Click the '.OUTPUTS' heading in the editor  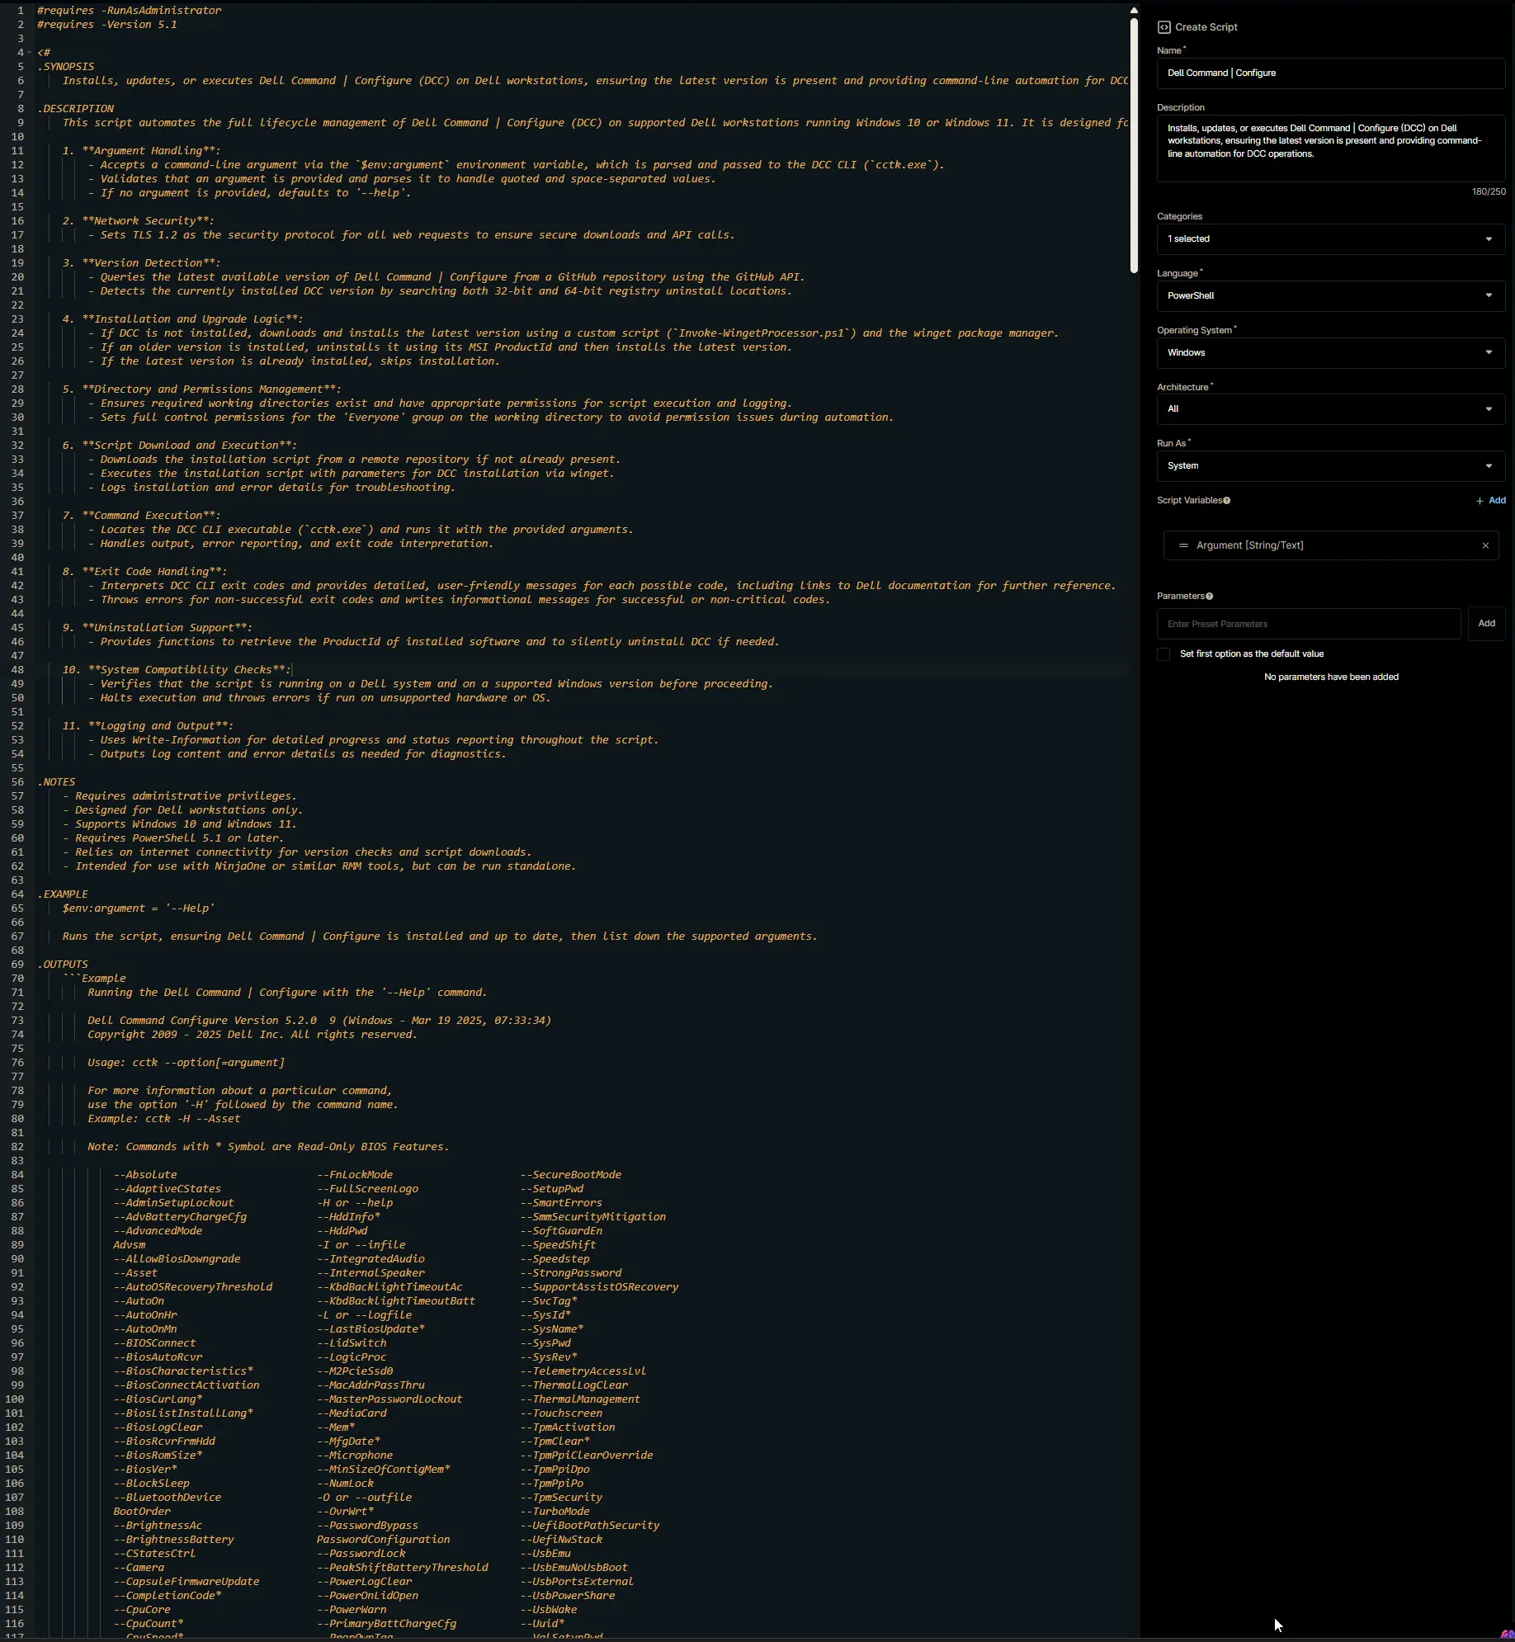[x=63, y=965]
